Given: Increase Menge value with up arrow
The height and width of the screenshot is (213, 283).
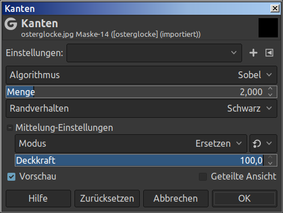Looking at the screenshot, I should coord(270,88).
